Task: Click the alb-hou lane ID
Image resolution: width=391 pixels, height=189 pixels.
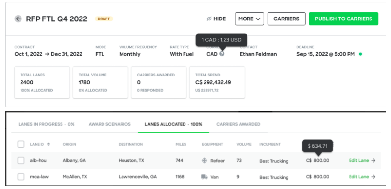Action: [x=38, y=161]
